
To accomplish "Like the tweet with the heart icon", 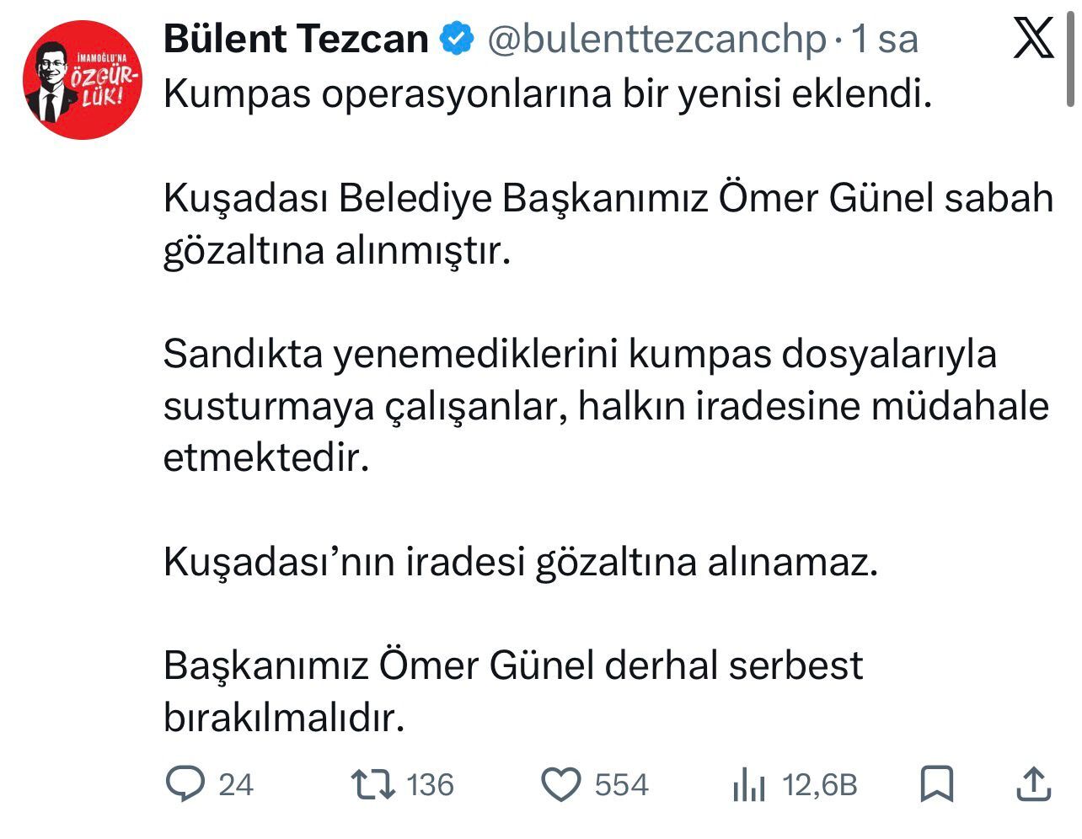I will pyautogui.click(x=560, y=785).
